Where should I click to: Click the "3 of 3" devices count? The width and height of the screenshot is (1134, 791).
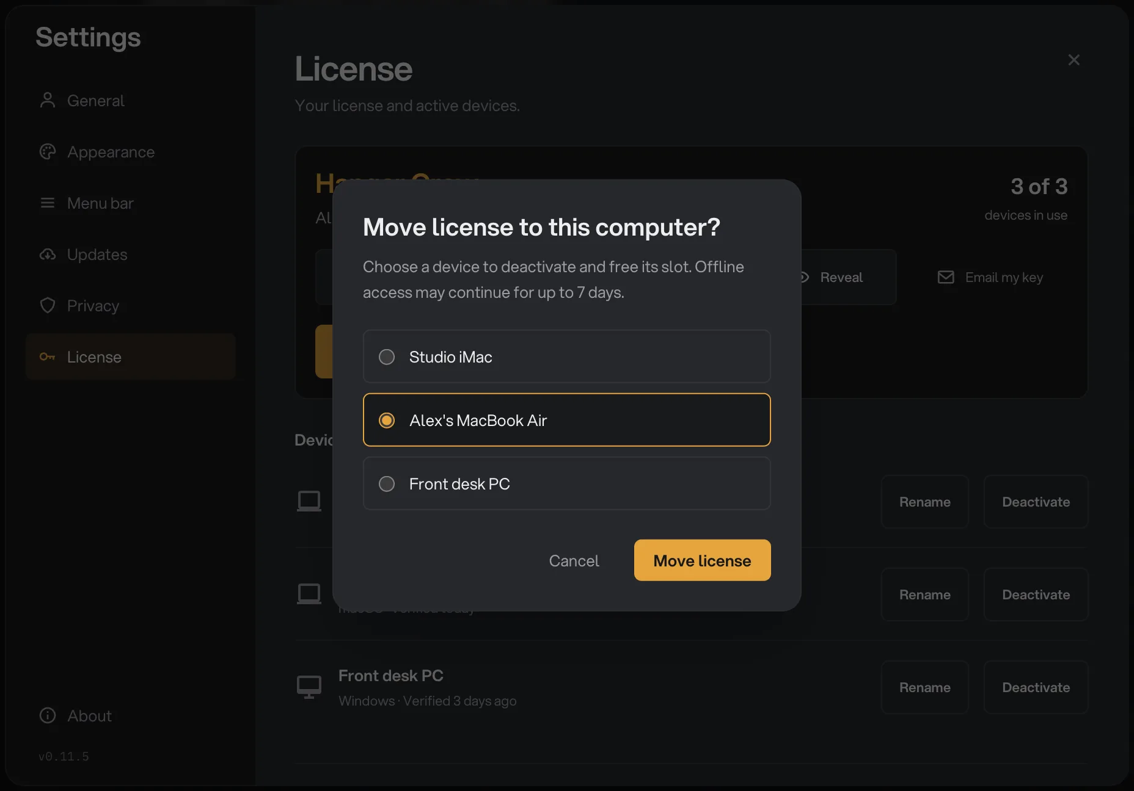point(1039,186)
